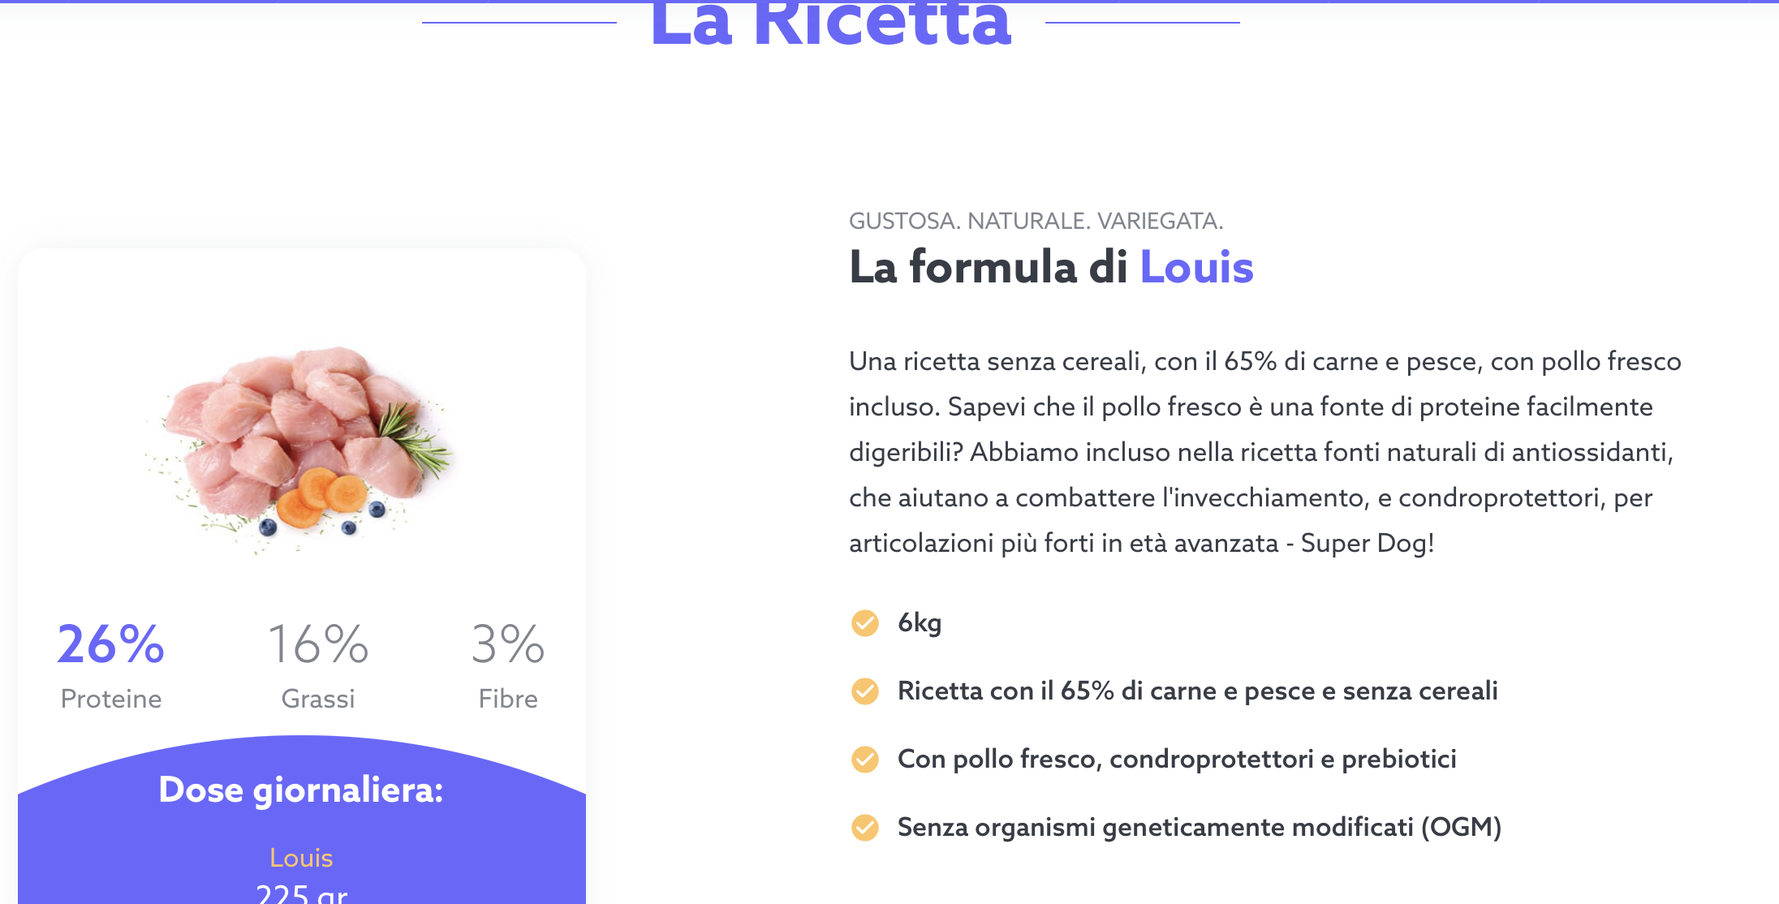Select the 16% Grassi stat
1779x904 pixels.
pos(318,665)
